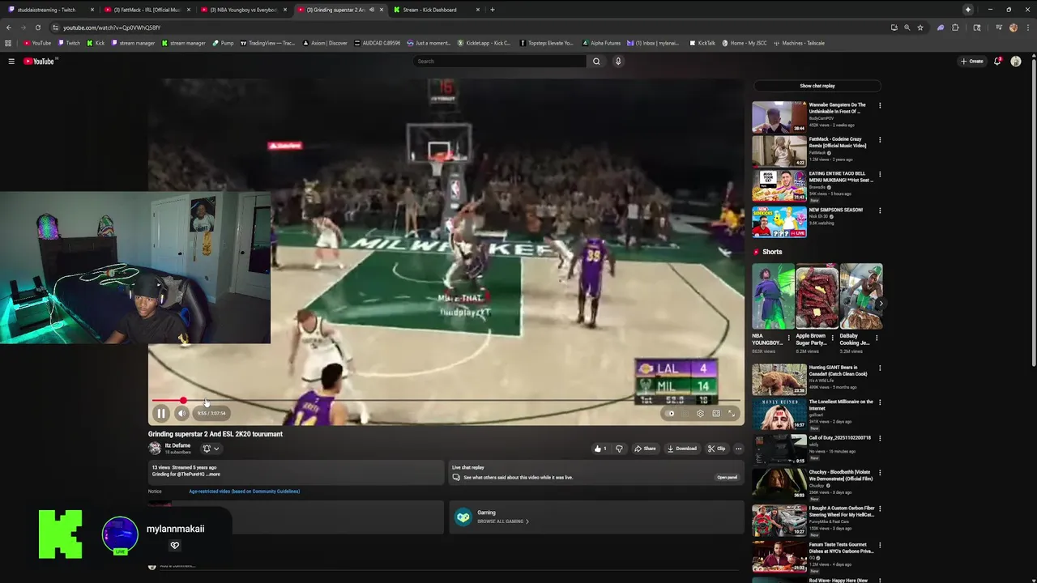Open options for The Loneliest Millionaire video

(x=880, y=402)
